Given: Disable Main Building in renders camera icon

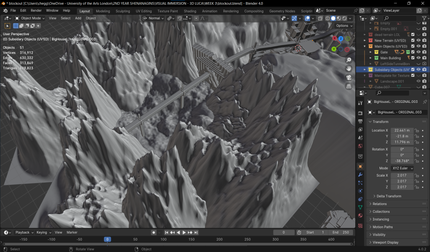Looking at the screenshot, I should pos(424,58).
